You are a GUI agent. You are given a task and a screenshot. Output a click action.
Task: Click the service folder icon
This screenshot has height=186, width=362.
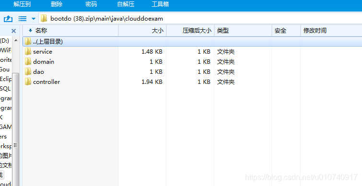click(28, 51)
